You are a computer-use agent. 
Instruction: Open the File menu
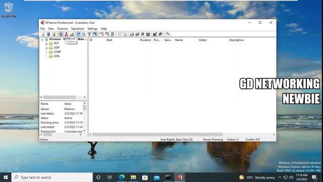(42, 29)
